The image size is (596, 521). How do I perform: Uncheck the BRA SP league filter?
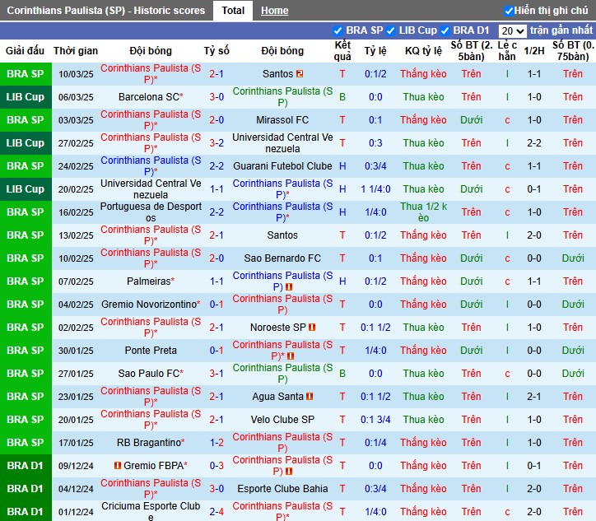(x=338, y=30)
